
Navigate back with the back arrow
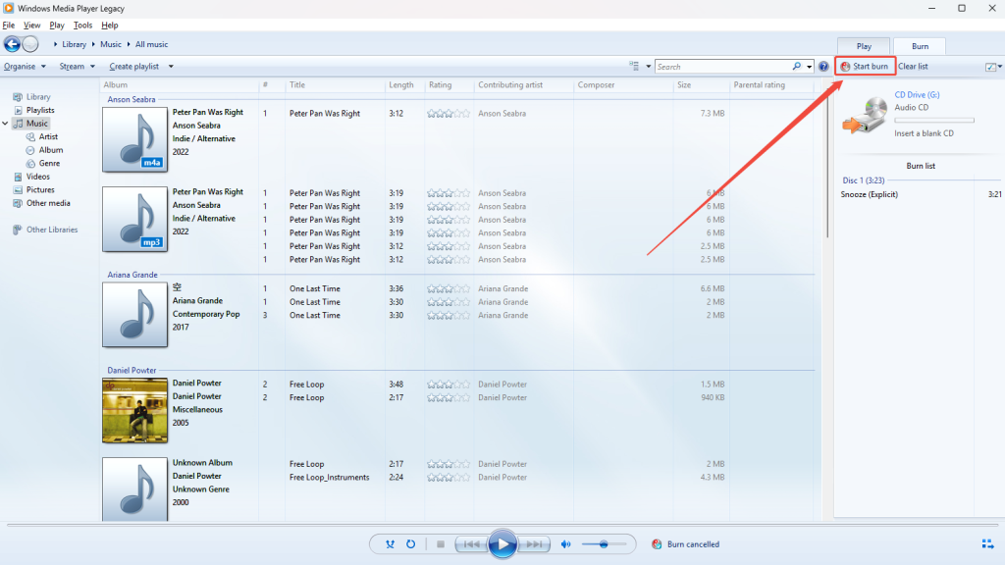(11, 43)
